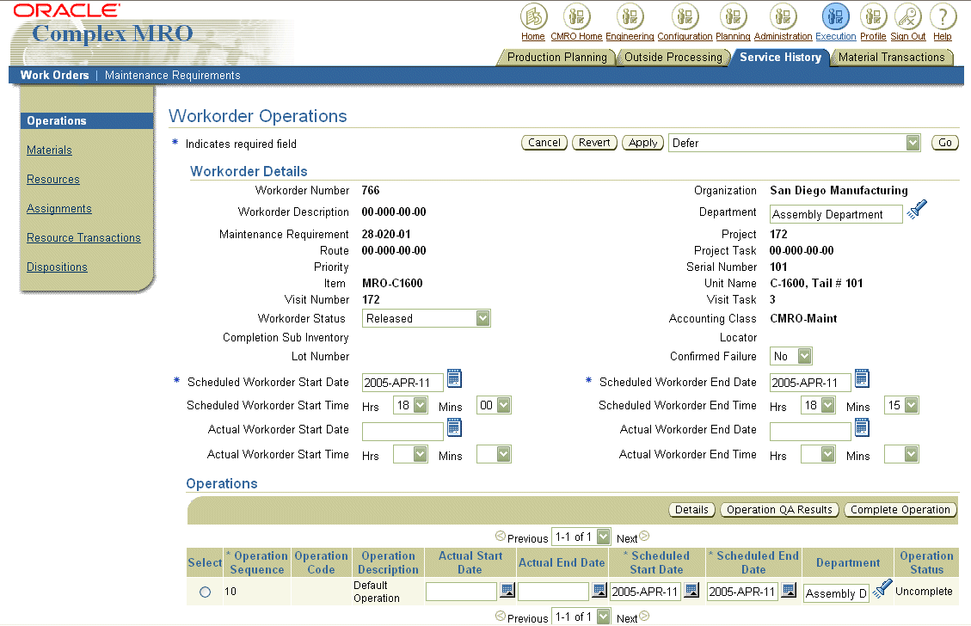The image size is (971, 626).
Task: Open the Administration navigation icon
Action: coord(783,16)
